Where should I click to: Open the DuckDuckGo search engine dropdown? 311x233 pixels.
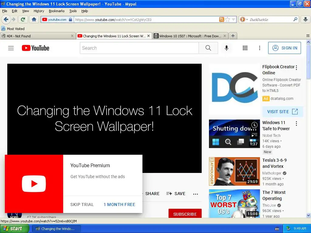click(x=244, y=19)
